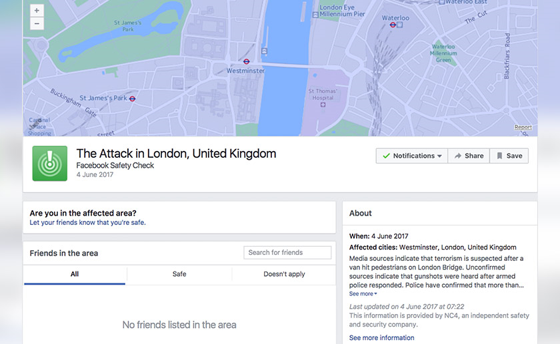Click Let your friends know you're safe

tap(87, 223)
